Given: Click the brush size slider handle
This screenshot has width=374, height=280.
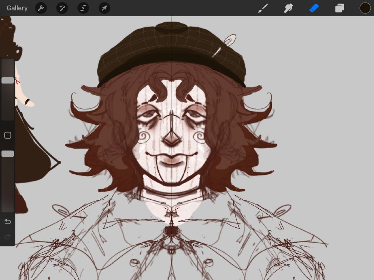Looking at the screenshot, I should [x=7, y=80].
